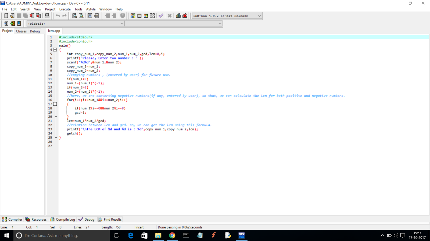Click the Insert snippet icon
The image size is (430, 241).
click(6, 24)
